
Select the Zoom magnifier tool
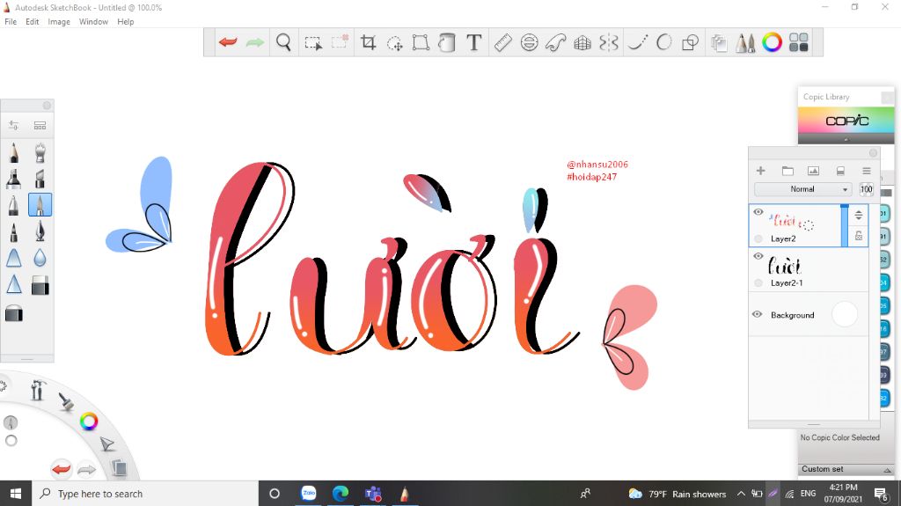coord(283,42)
